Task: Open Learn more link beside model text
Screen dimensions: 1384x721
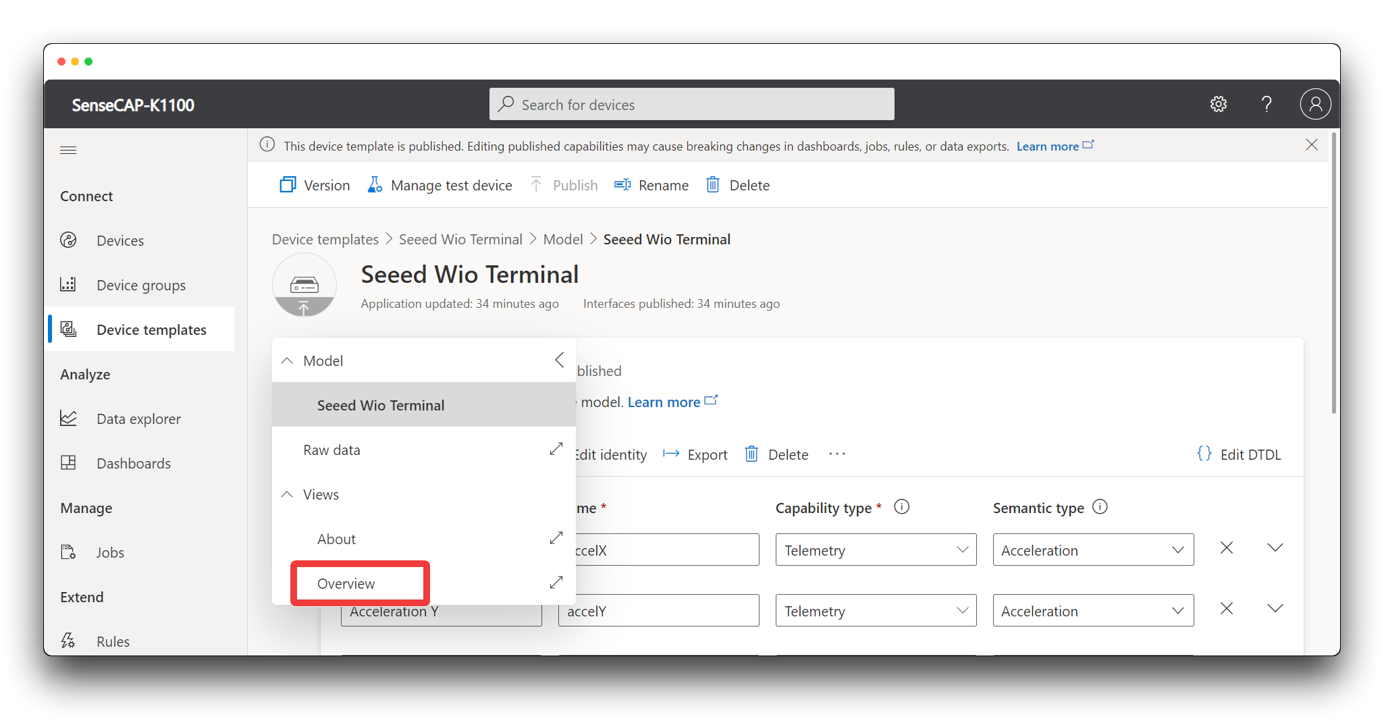Action: pos(672,402)
